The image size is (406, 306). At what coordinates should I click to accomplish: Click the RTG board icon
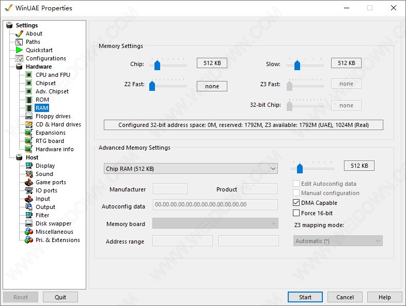29,141
